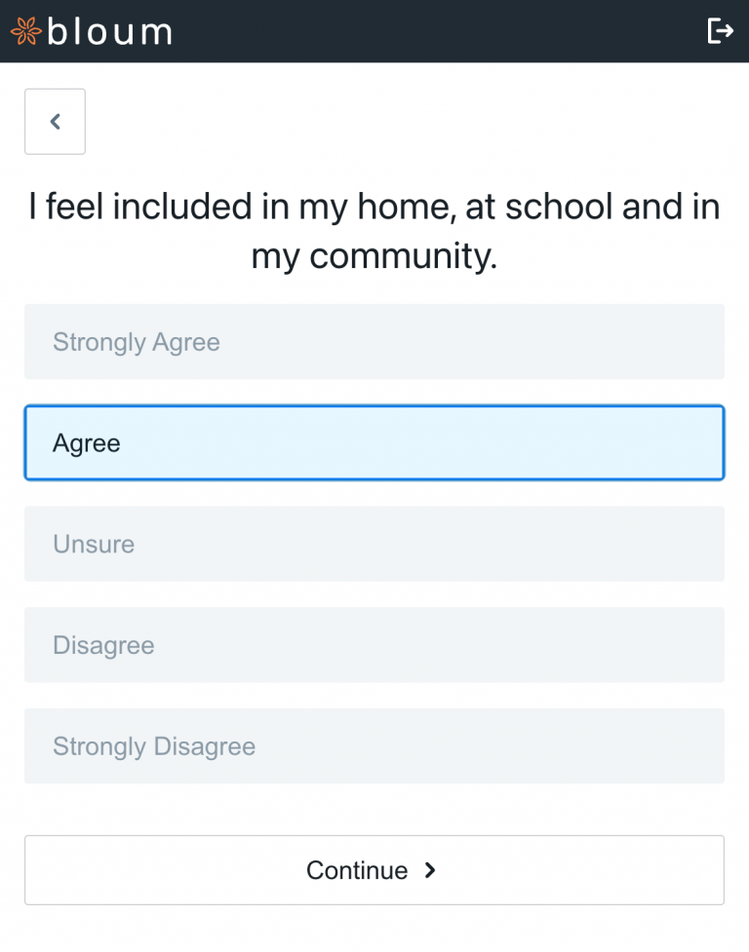Click the 'Disagree' label text

(x=103, y=645)
